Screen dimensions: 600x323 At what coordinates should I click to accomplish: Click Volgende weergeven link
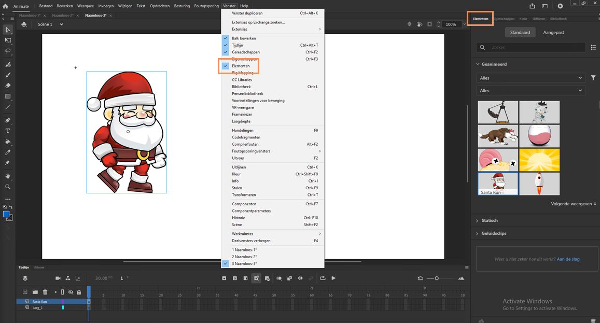click(573, 204)
